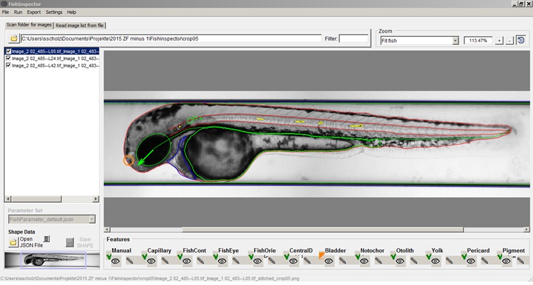The image size is (533, 285).
Task: Open the Export menu
Action: coord(34,12)
